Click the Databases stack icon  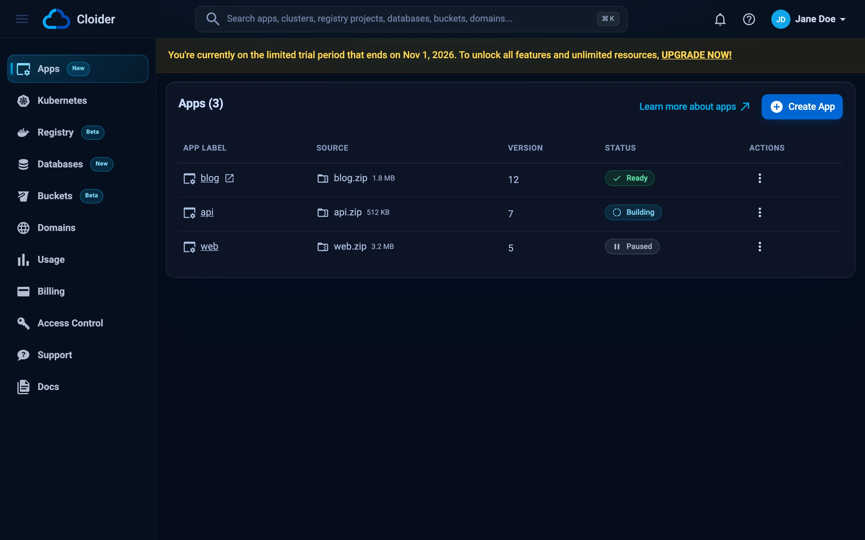tap(23, 164)
